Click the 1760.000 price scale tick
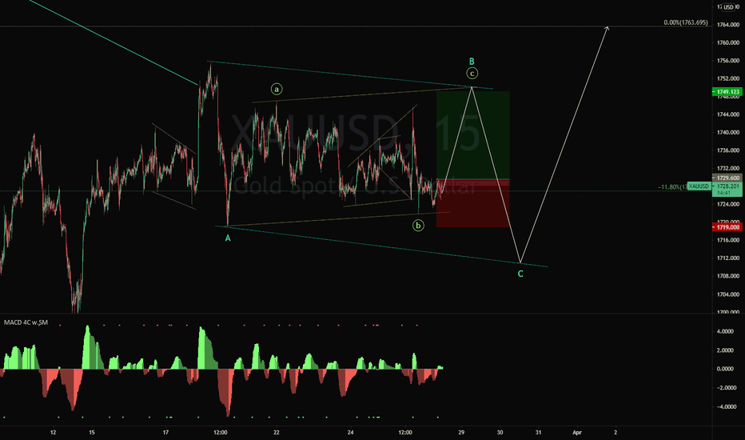Screen dimensions: 745x440 (728, 43)
